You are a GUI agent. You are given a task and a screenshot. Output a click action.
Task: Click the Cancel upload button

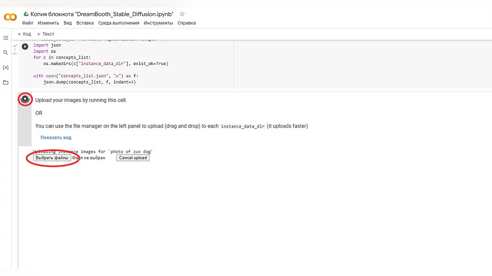coord(133,157)
